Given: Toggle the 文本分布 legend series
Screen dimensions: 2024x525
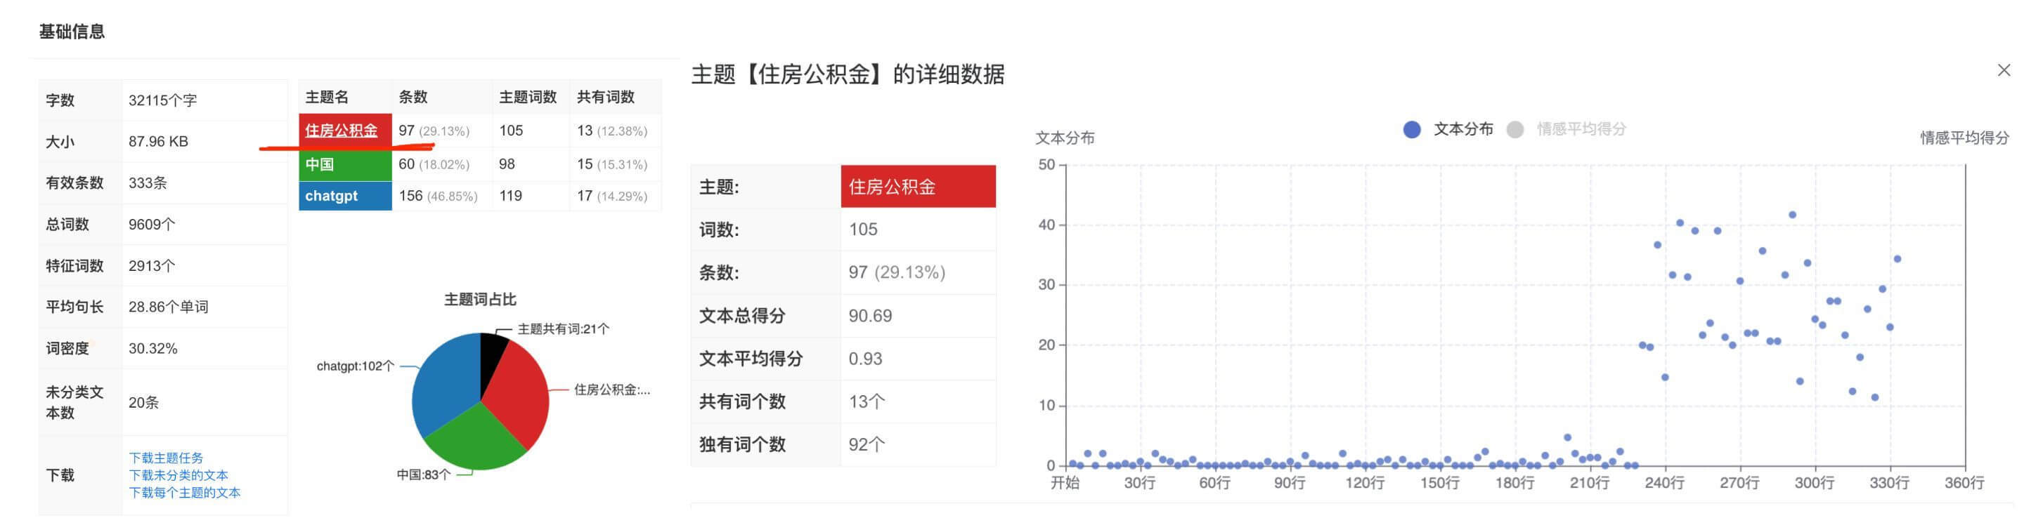Looking at the screenshot, I should coord(1449,129).
